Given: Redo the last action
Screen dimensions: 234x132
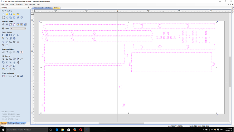Looking at the screenshot, I should click(x=22, y=18).
